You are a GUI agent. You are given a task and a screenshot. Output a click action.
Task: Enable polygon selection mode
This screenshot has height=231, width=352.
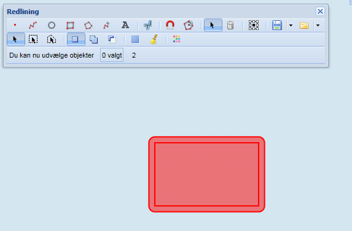pos(52,39)
